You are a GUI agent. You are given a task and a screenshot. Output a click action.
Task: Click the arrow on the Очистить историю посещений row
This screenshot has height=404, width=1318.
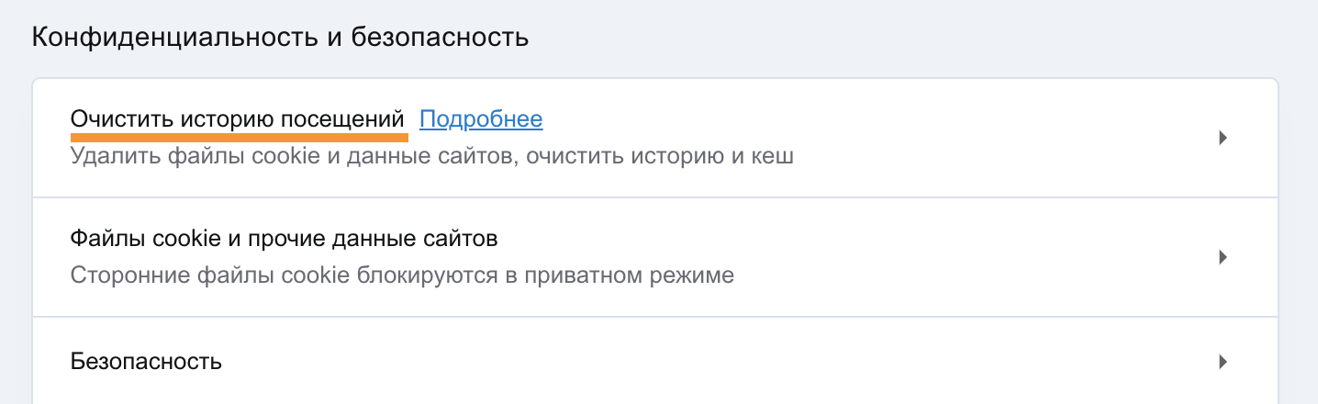click(x=1223, y=138)
